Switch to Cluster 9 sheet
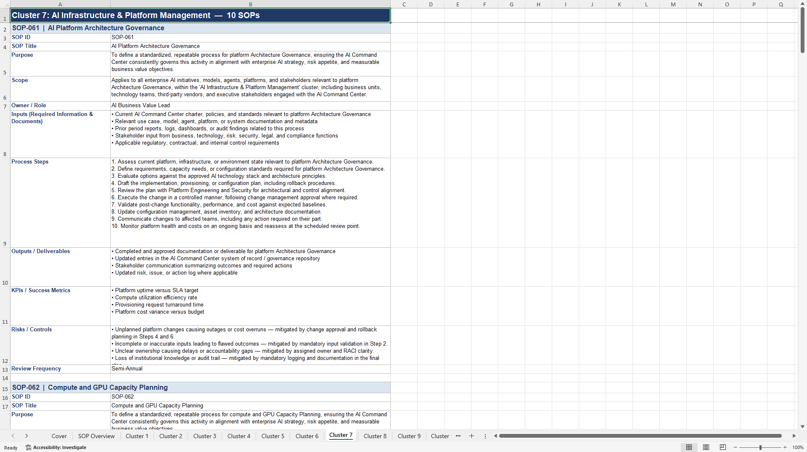The width and height of the screenshot is (807, 452). [409, 436]
